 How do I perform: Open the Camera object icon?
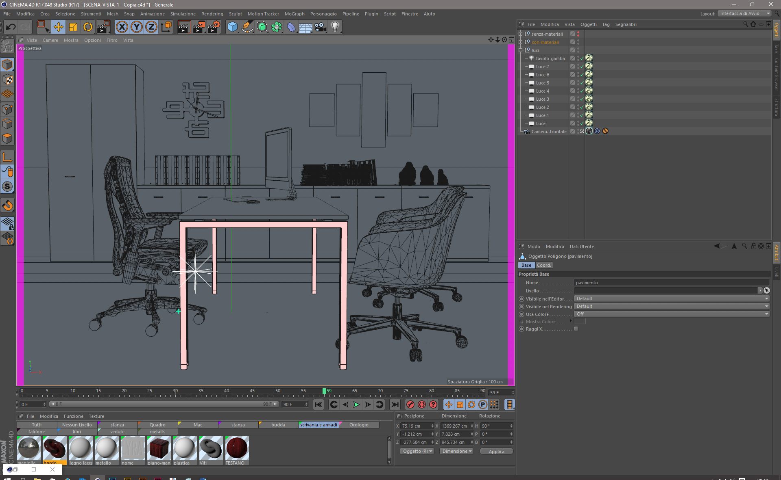pyautogui.click(x=320, y=27)
